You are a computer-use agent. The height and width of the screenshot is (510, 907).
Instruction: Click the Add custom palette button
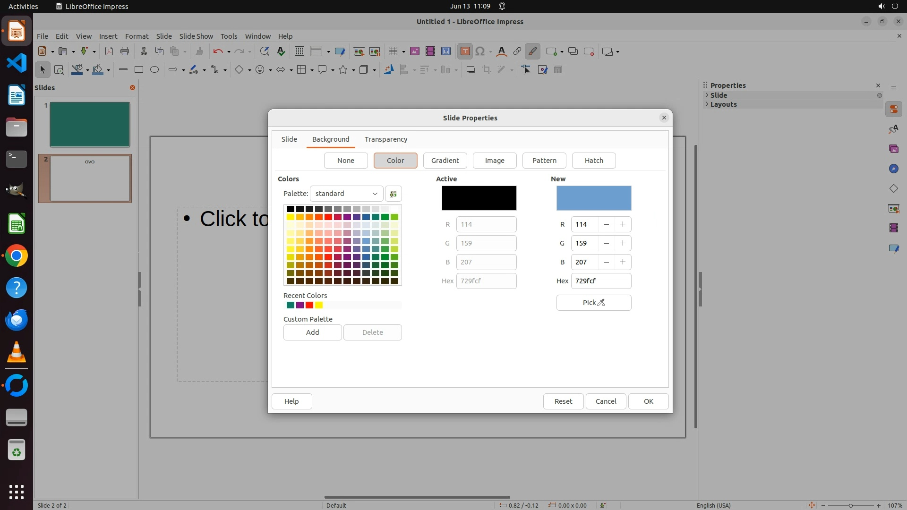click(x=312, y=332)
